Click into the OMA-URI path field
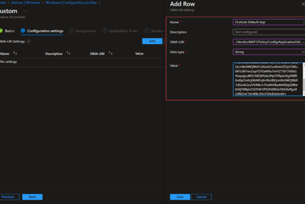 [x=268, y=42]
